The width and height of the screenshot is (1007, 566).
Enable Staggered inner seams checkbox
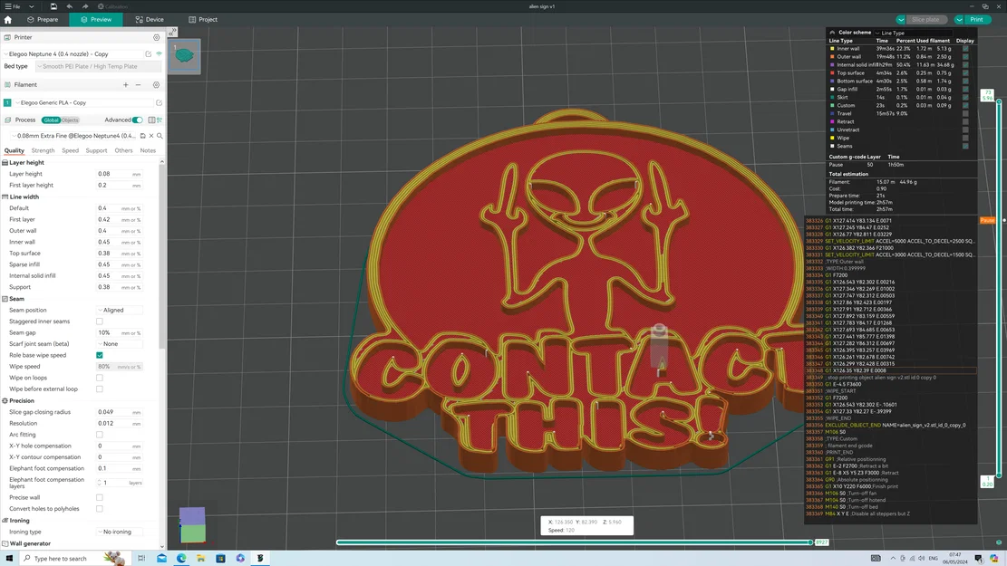click(100, 321)
